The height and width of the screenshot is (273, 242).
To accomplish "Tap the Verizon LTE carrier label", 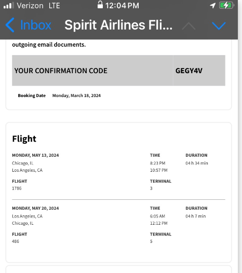I will pyautogui.click(x=38, y=6).
